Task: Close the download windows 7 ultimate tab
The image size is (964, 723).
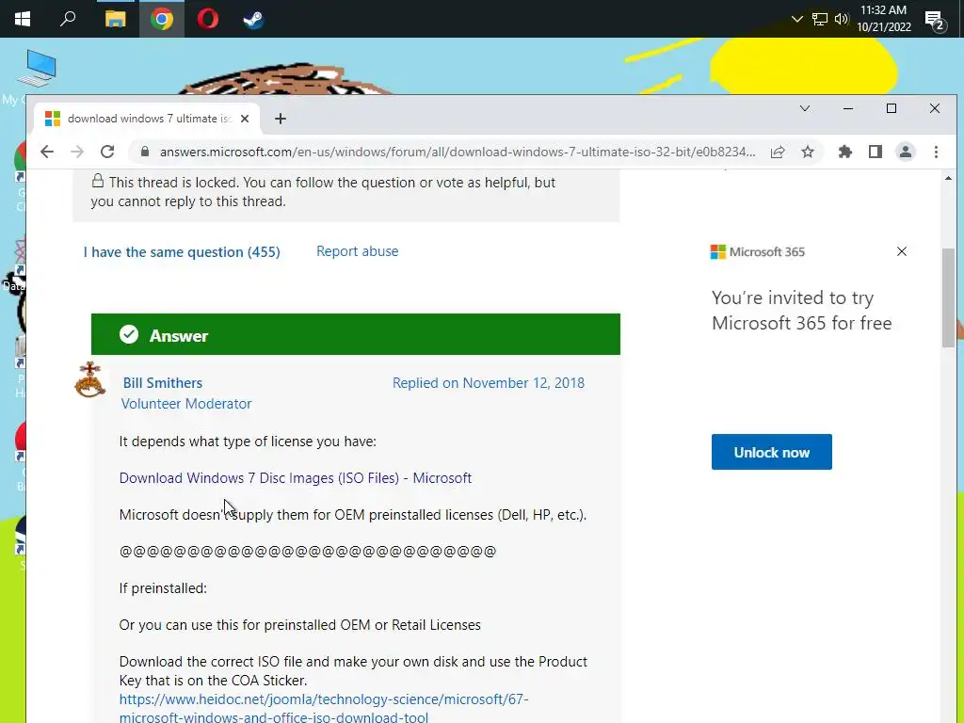Action: click(245, 119)
